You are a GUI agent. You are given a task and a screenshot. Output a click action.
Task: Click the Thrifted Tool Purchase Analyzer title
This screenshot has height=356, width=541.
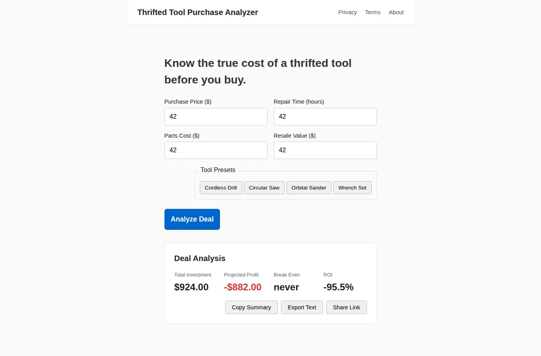(197, 12)
